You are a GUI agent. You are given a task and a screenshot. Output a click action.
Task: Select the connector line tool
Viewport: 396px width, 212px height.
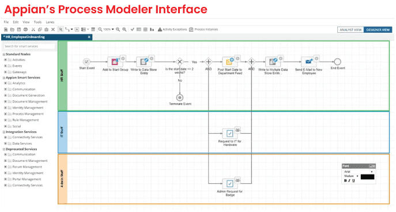pos(67,29)
